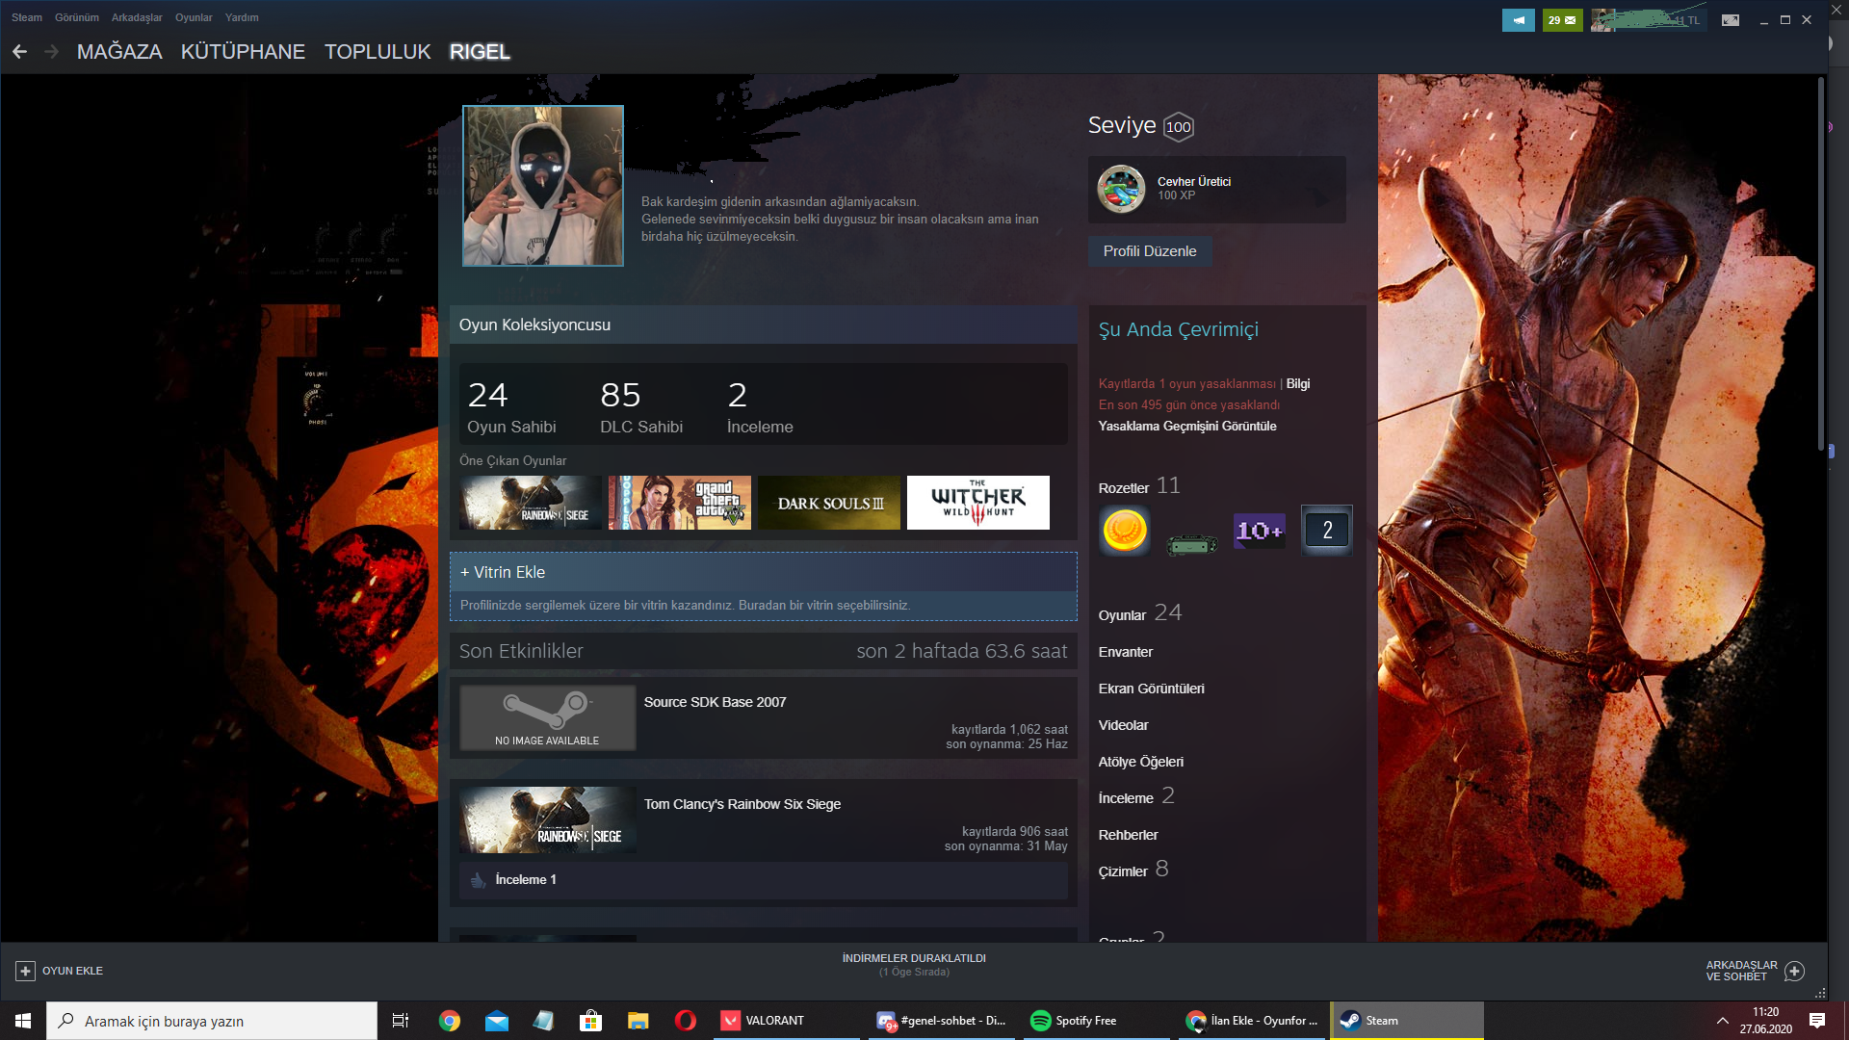Select the gold coin badge
The height and width of the screenshot is (1040, 1849).
tap(1125, 531)
